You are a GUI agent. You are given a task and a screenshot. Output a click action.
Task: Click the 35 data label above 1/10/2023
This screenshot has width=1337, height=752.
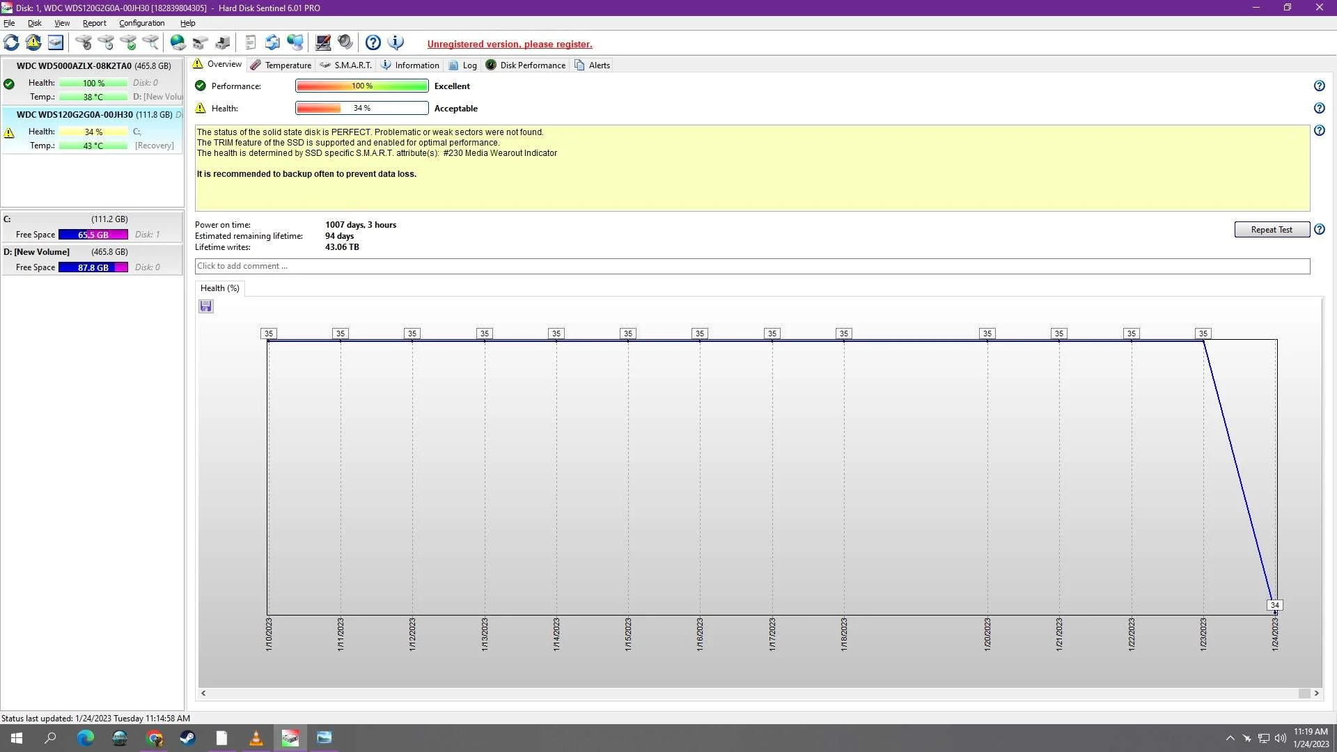pos(269,334)
